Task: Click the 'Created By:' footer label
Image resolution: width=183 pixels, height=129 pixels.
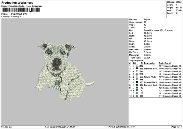Action: (x=6, y=127)
